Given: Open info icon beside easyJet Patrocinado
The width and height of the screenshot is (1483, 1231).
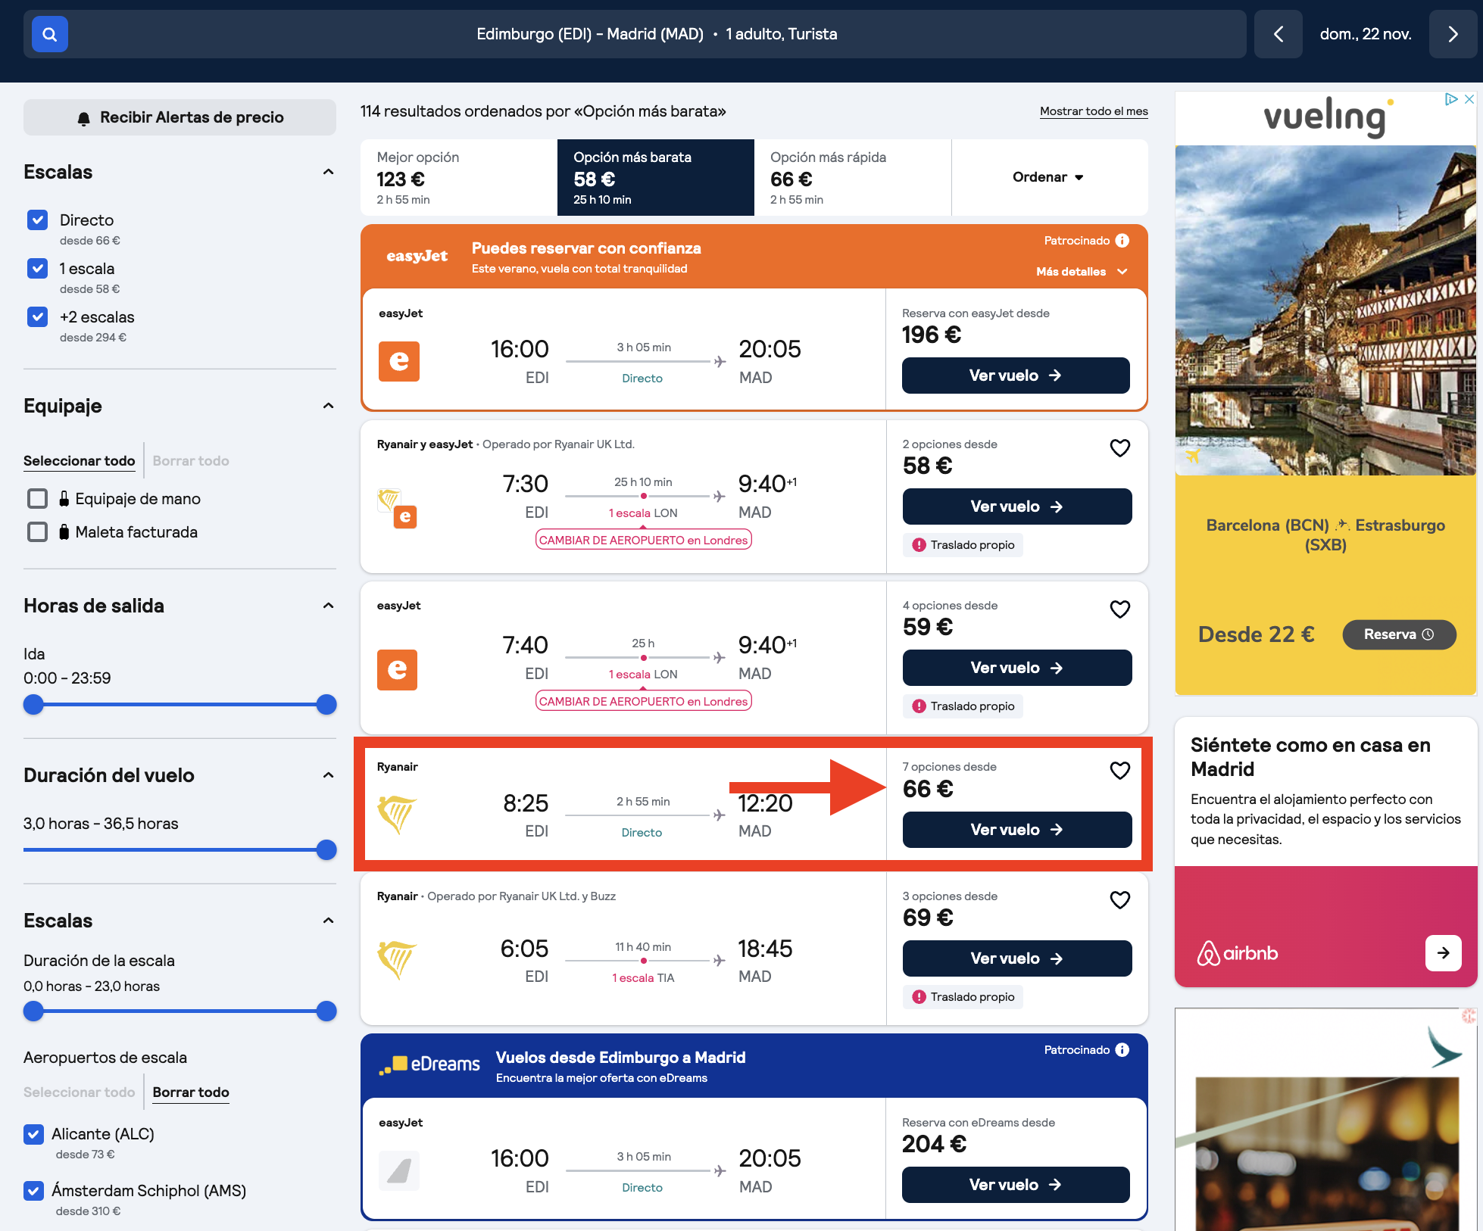Looking at the screenshot, I should coord(1122,241).
